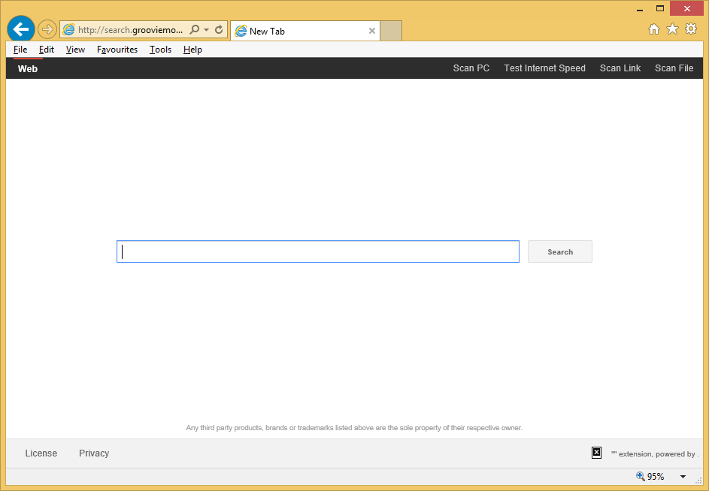Image resolution: width=709 pixels, height=491 pixels.
Task: Click the Scan PC link
Action: pos(471,68)
